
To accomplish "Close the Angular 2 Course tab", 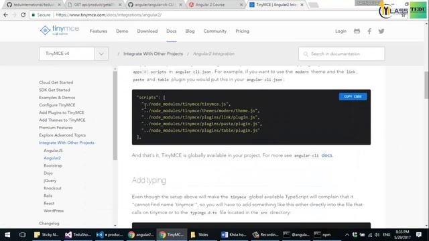I will click(x=241, y=5).
